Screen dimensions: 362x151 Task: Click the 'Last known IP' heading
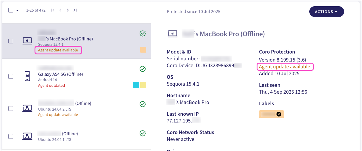tap(182, 114)
